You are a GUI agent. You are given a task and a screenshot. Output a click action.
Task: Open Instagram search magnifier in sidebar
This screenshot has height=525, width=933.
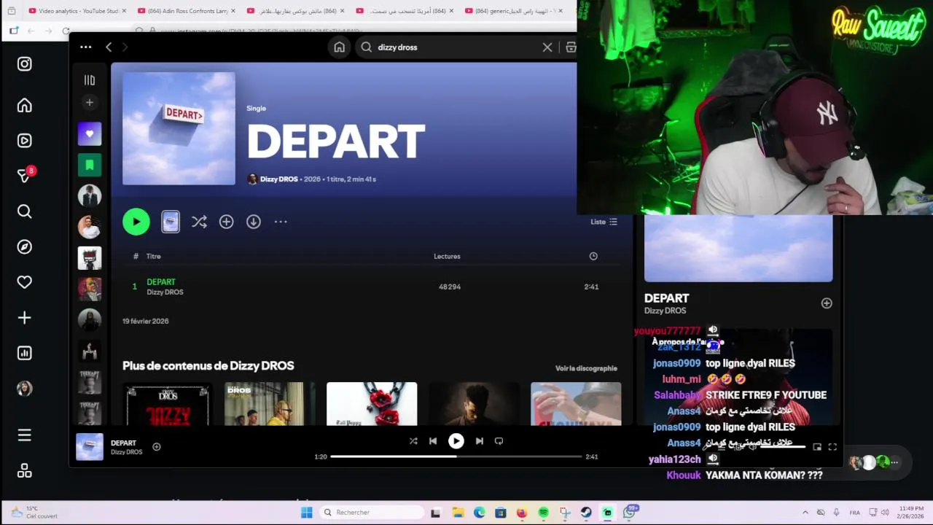(x=24, y=211)
